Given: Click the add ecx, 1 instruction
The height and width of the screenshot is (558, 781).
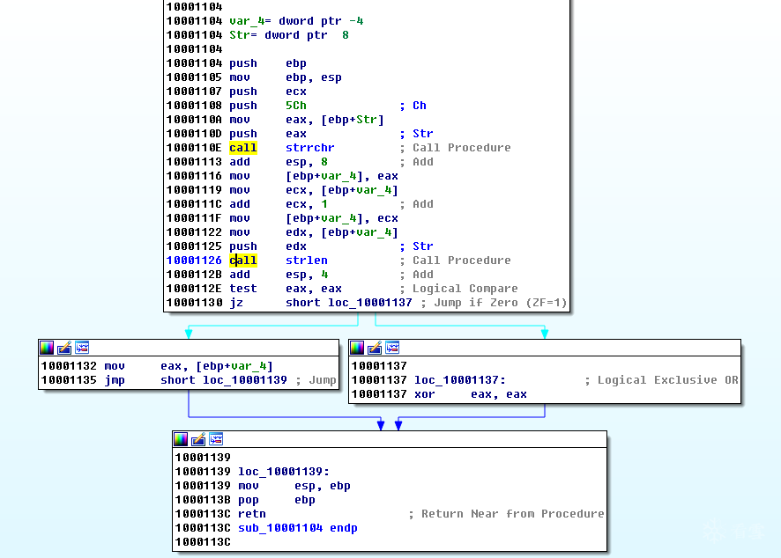Looking at the screenshot, I should click(x=278, y=204).
